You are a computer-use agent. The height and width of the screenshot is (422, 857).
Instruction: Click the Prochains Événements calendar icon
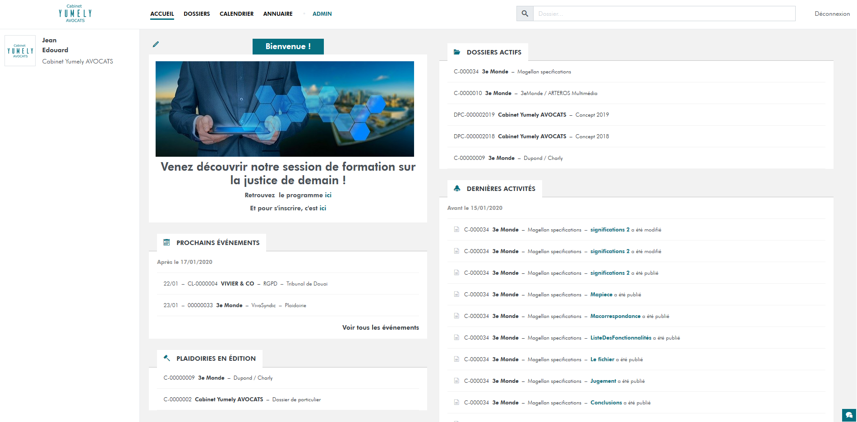tap(166, 243)
